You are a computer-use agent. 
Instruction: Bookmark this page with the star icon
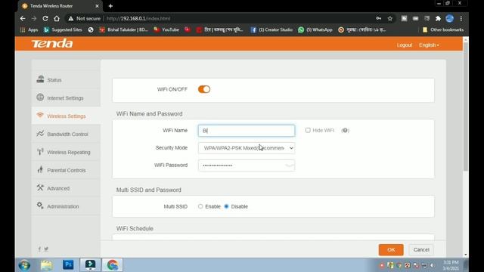(390, 18)
